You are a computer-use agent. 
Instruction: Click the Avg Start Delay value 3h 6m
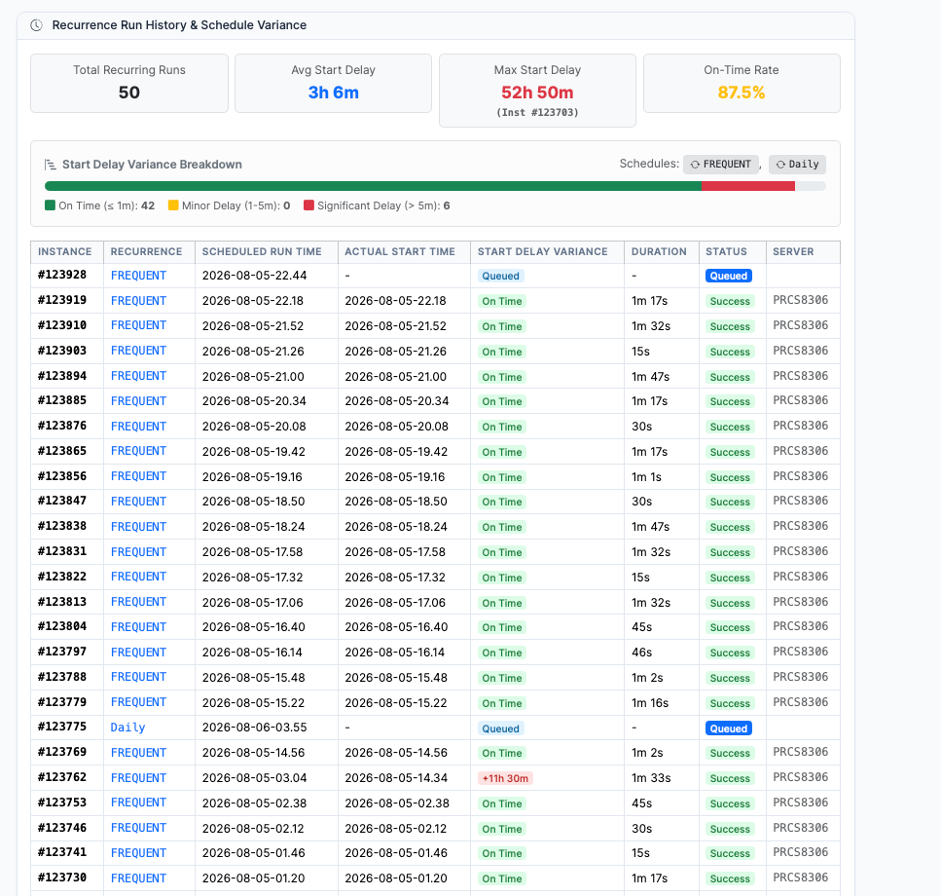[x=333, y=93]
